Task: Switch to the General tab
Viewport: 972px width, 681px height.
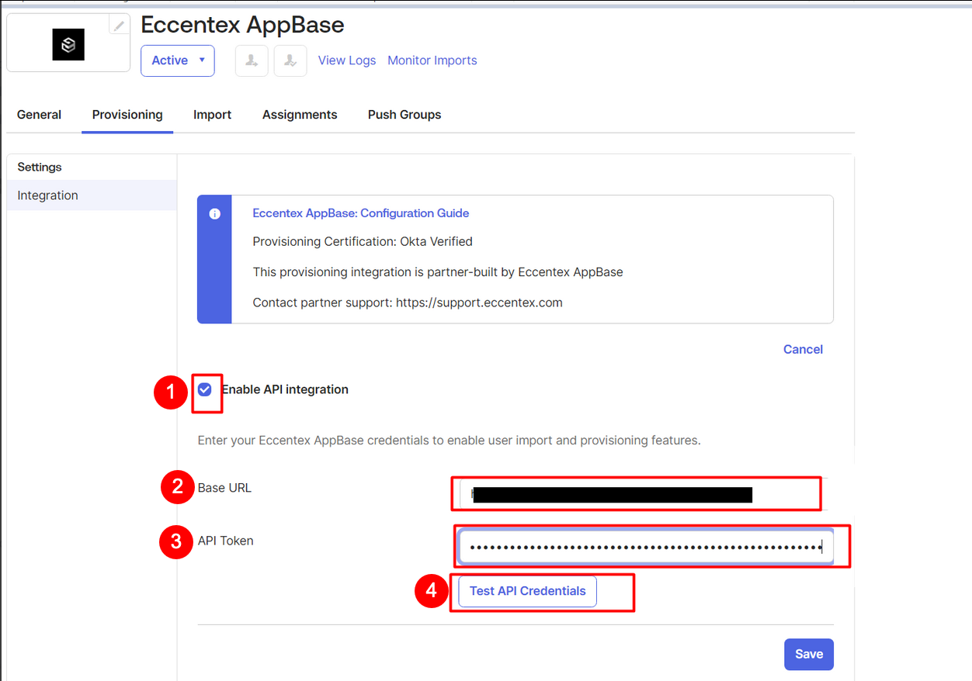Action: coord(39,115)
